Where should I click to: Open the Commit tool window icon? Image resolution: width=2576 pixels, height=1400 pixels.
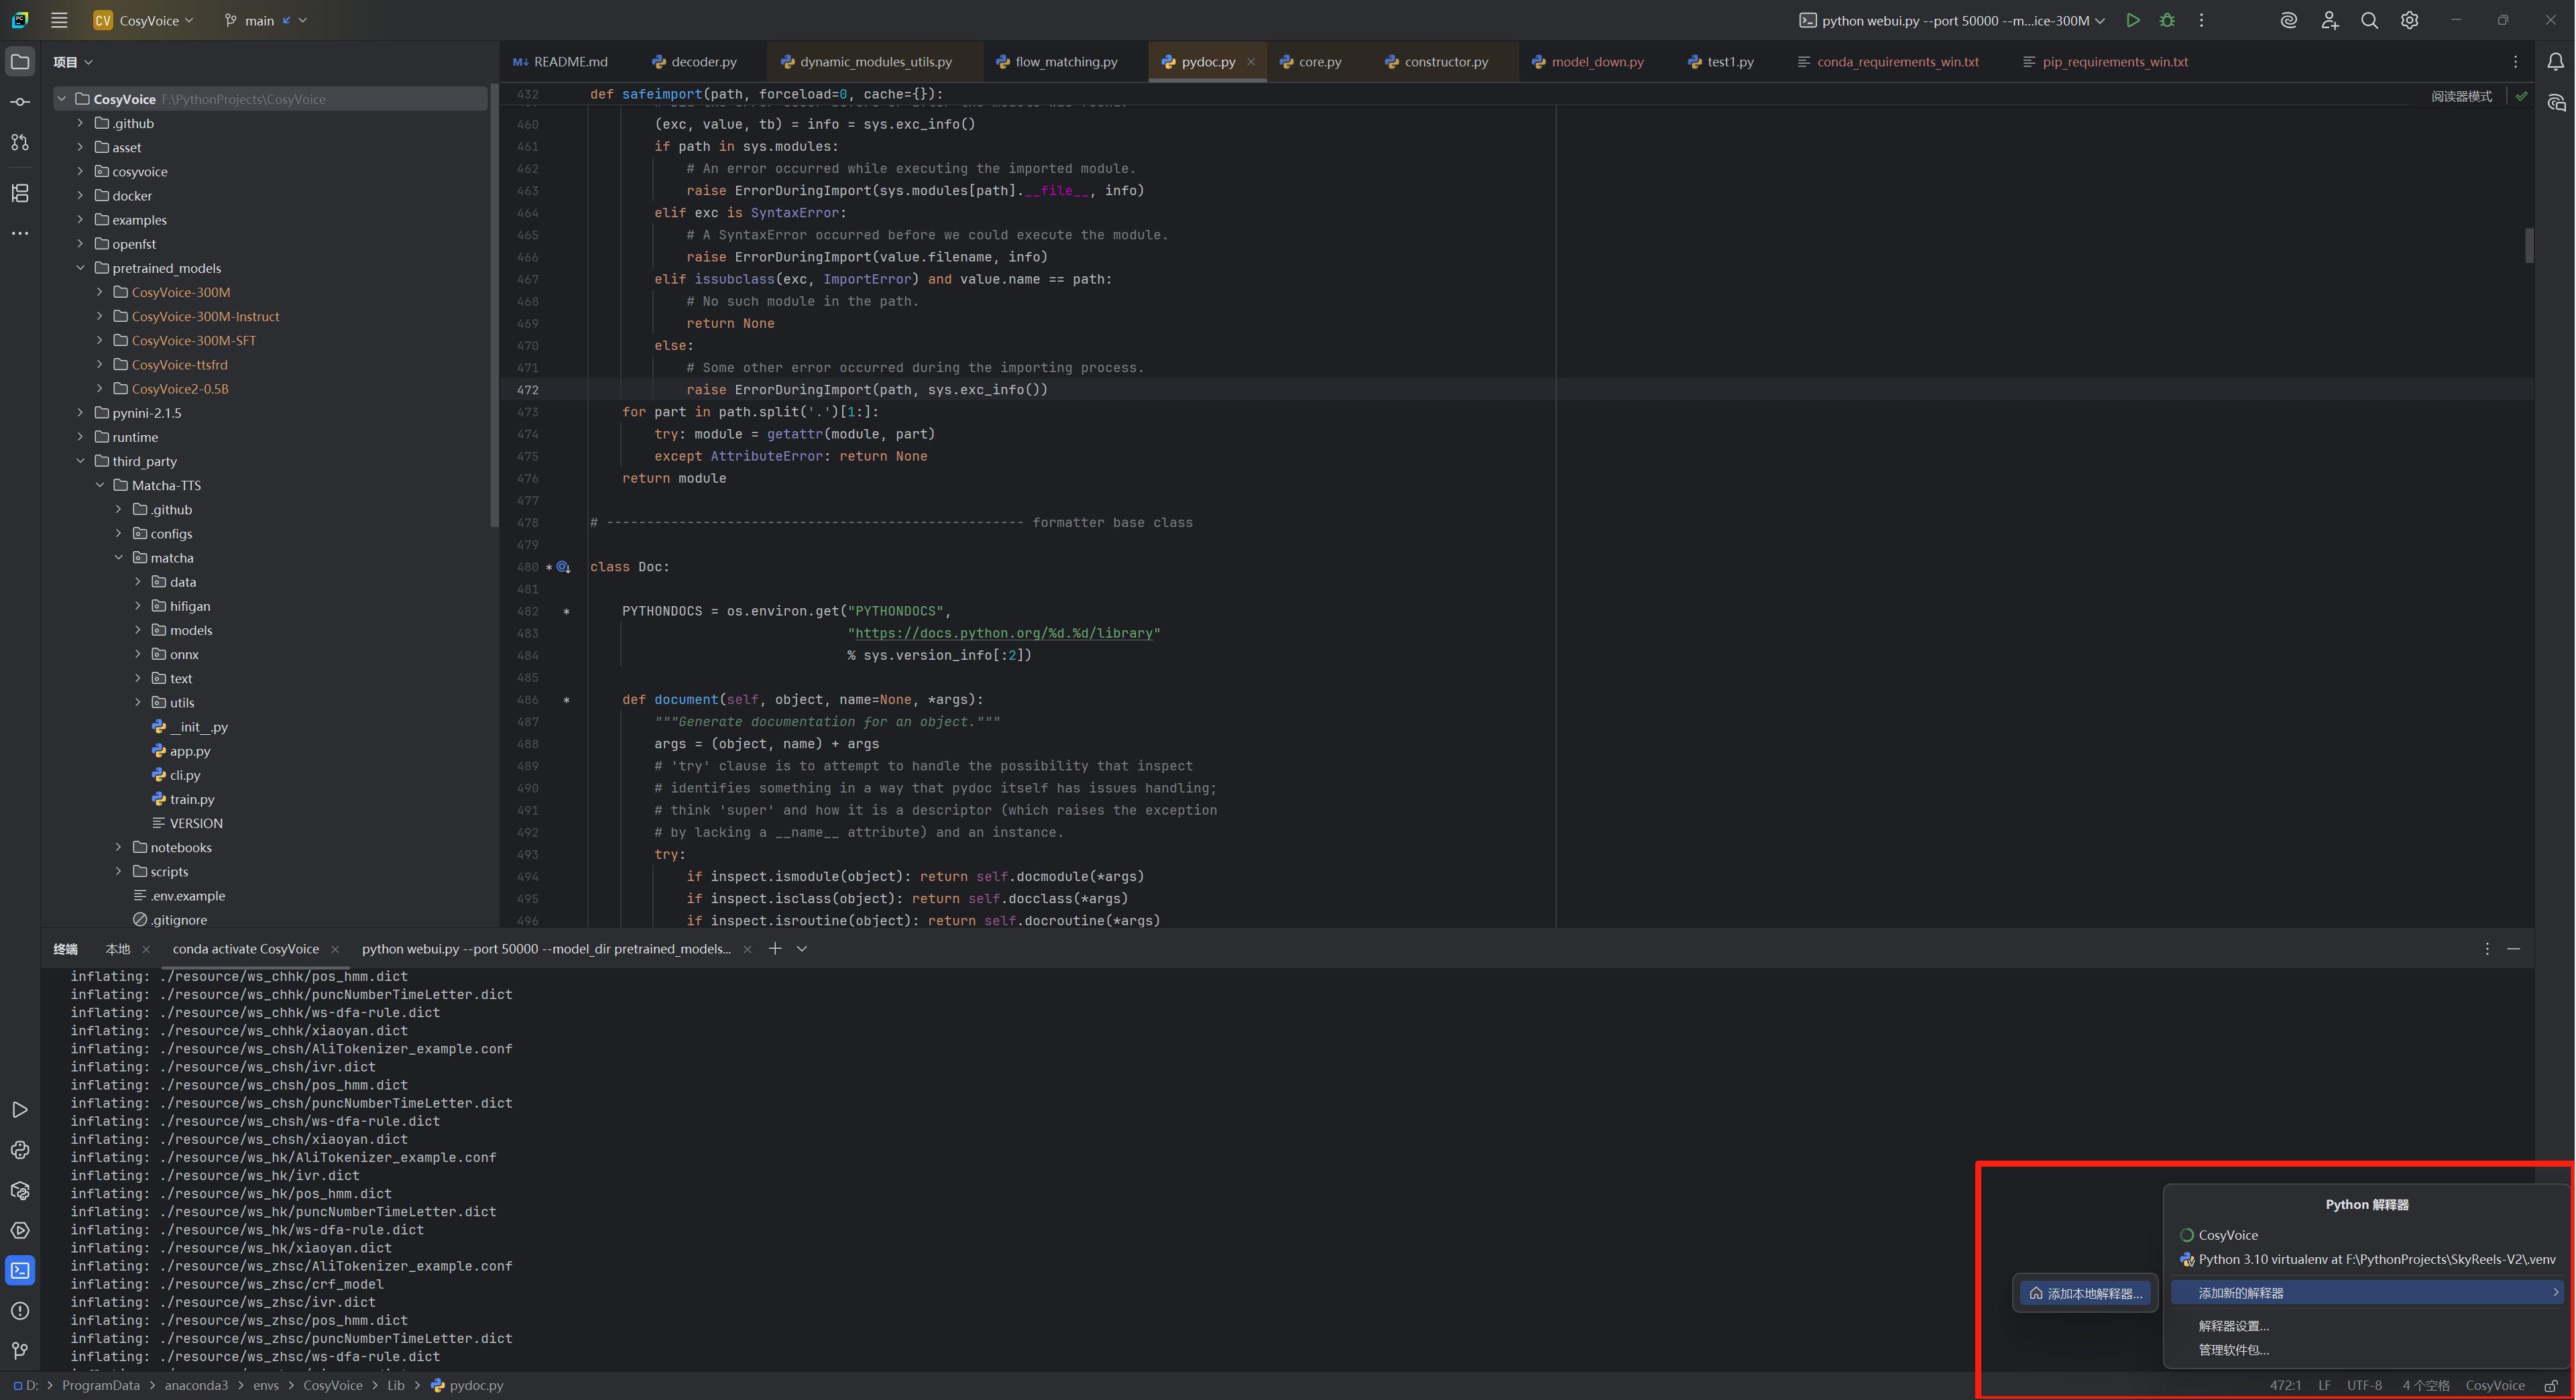[20, 102]
